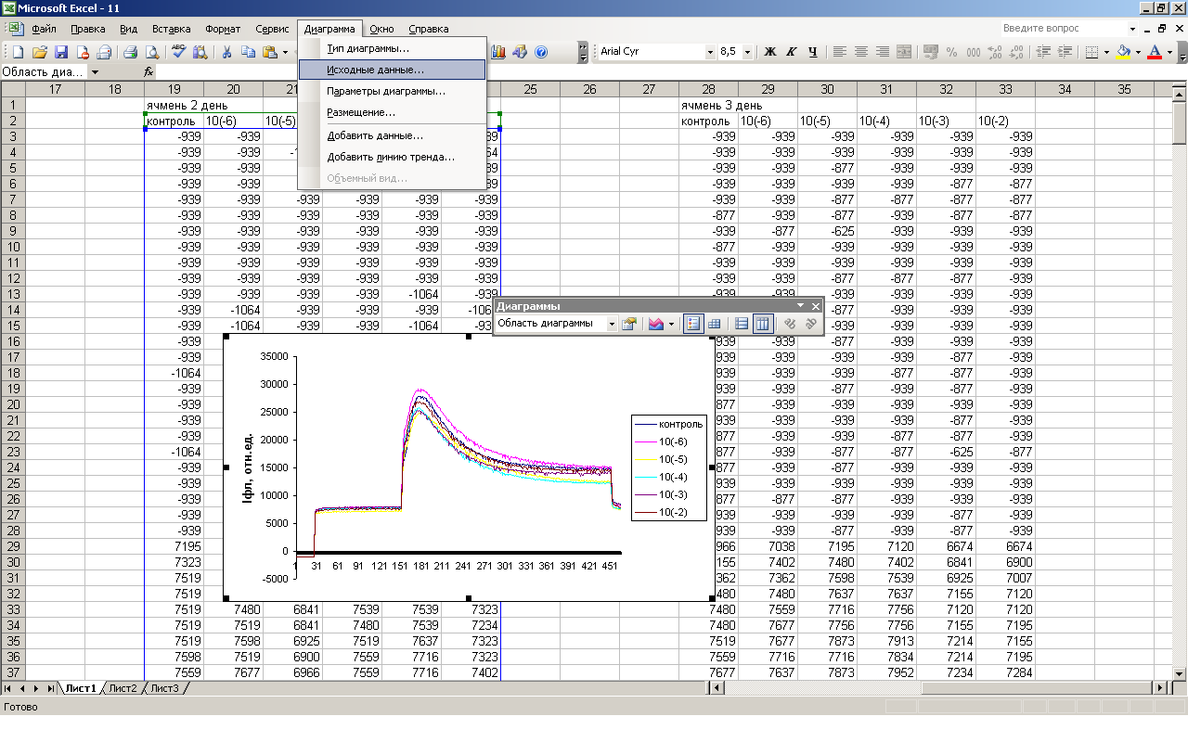Viewport: 1188px width, 742px height.
Task: Open the Arial Cyr font name dropdown
Action: pos(711,52)
